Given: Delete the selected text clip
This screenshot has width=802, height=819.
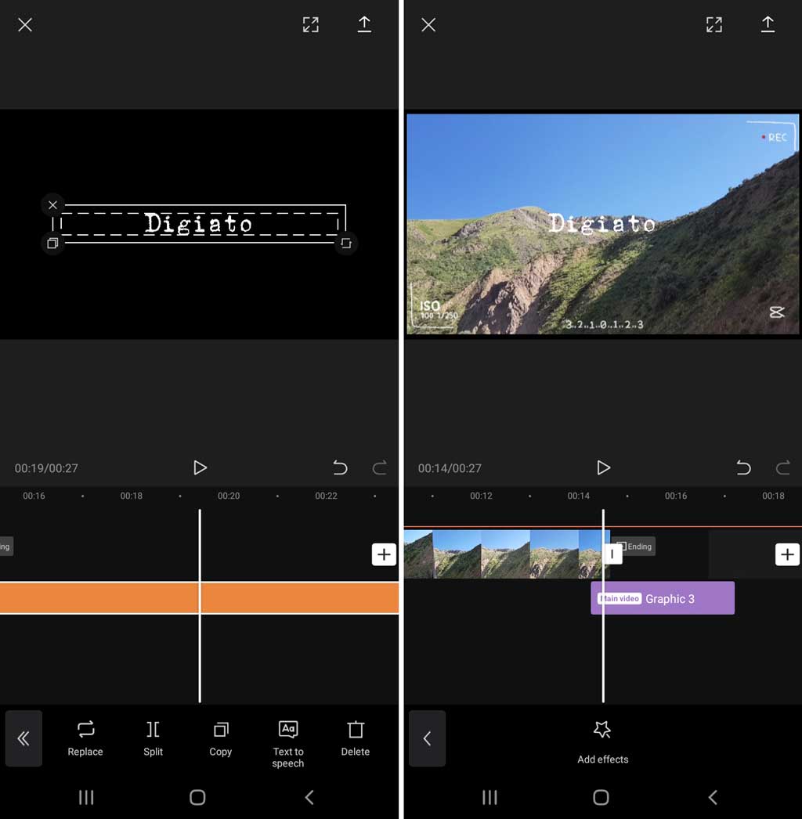Looking at the screenshot, I should point(356,738).
